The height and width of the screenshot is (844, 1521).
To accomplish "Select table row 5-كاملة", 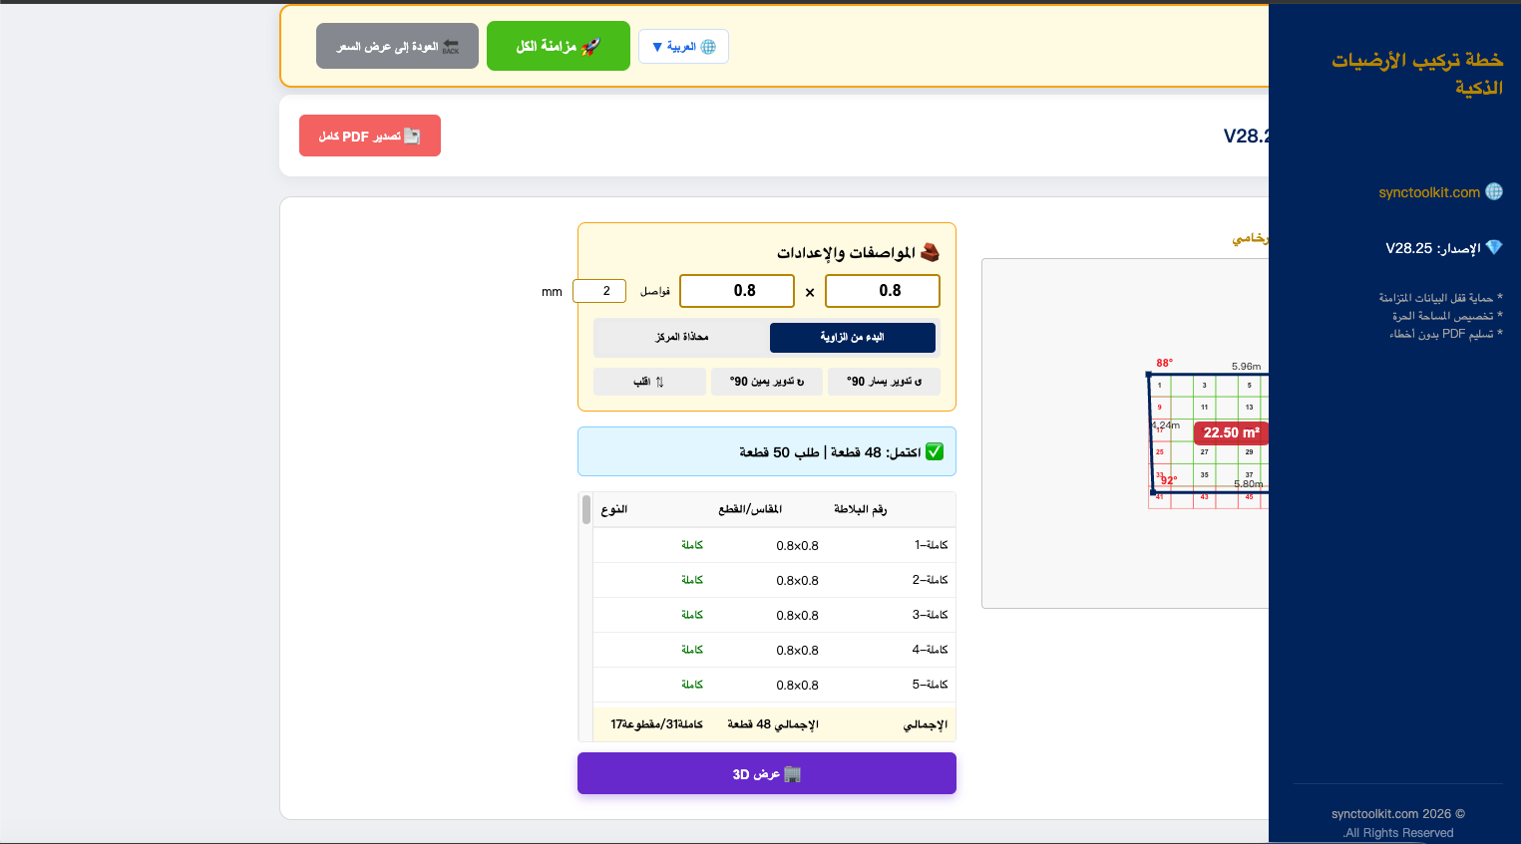I will (774, 685).
